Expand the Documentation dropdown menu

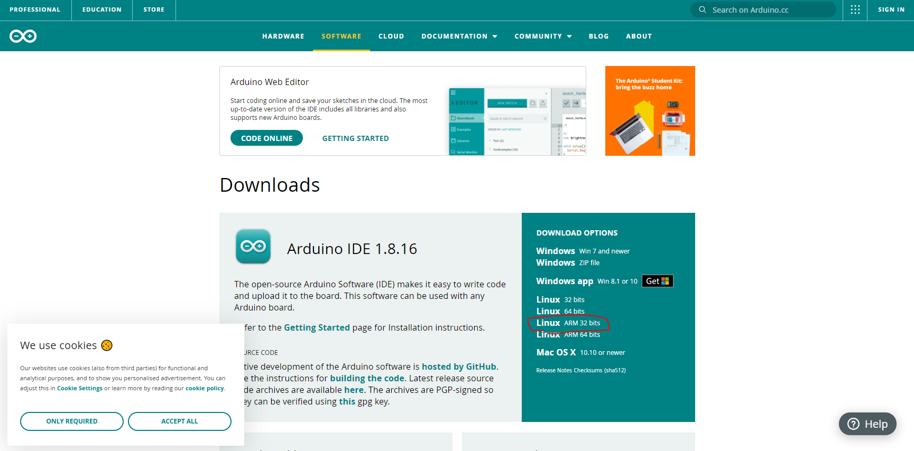pyautogui.click(x=459, y=36)
